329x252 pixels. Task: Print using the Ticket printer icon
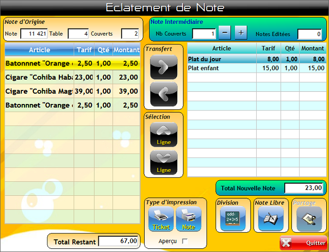click(161, 219)
